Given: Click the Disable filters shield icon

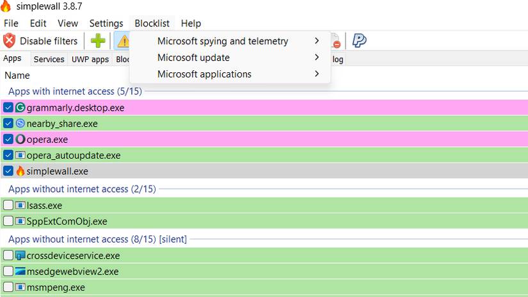Looking at the screenshot, I should pyautogui.click(x=10, y=41).
